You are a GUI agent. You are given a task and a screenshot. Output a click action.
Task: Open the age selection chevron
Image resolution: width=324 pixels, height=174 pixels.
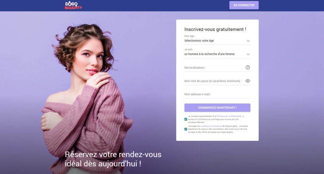tap(248, 41)
